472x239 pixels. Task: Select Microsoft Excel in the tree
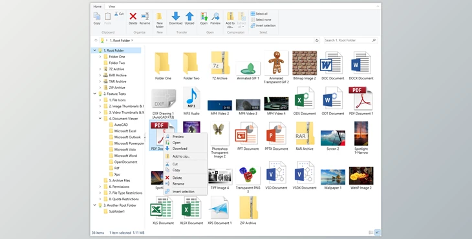pyautogui.click(x=125, y=131)
